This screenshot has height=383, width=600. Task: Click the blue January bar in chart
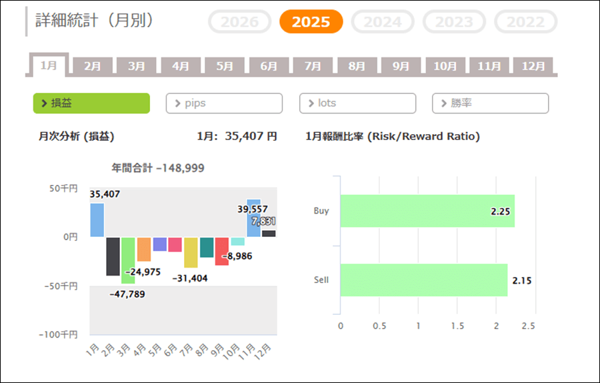[97, 221]
